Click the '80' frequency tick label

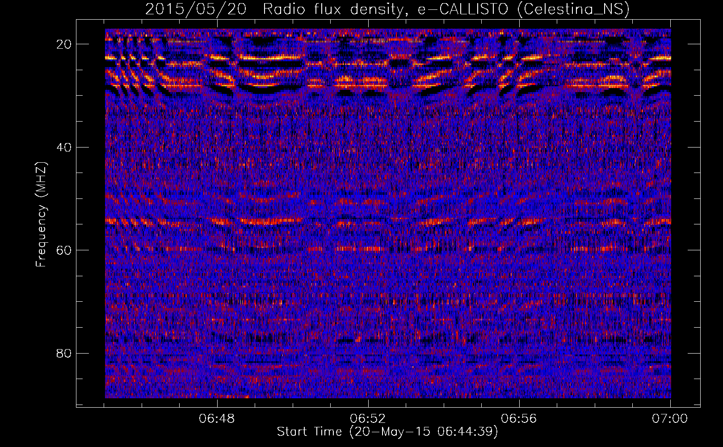pos(64,353)
